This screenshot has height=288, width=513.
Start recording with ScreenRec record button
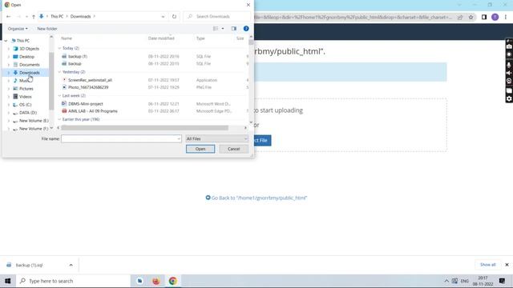point(509,54)
